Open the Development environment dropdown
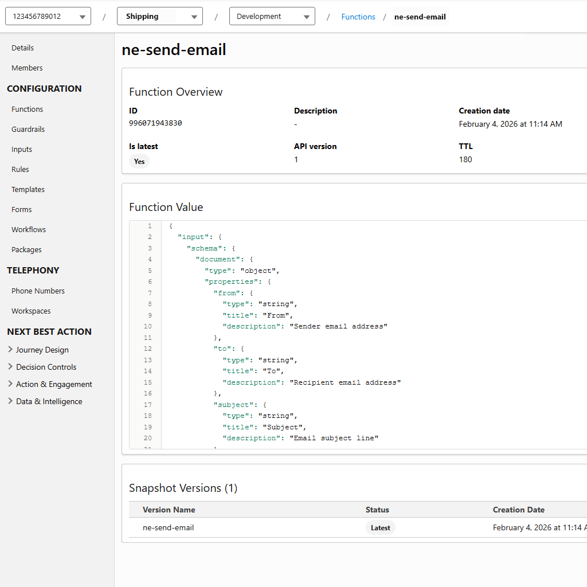 [272, 17]
